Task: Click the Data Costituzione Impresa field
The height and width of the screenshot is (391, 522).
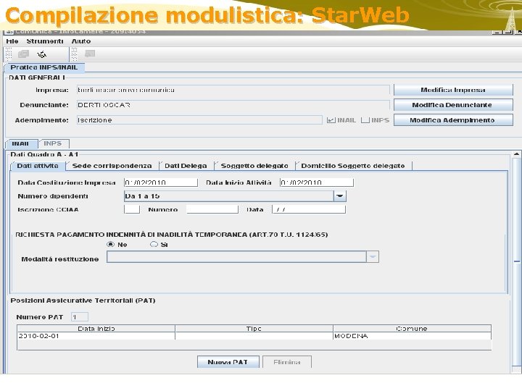Action: 161,182
